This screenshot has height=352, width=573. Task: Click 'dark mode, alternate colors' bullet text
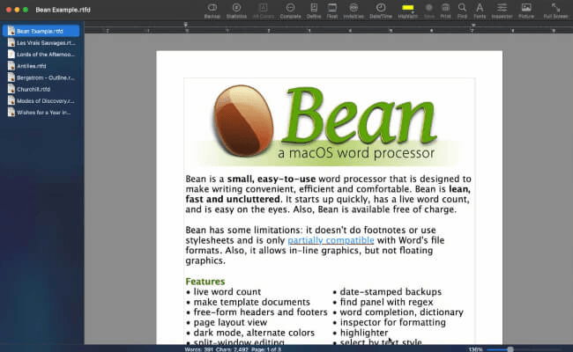tap(254, 333)
